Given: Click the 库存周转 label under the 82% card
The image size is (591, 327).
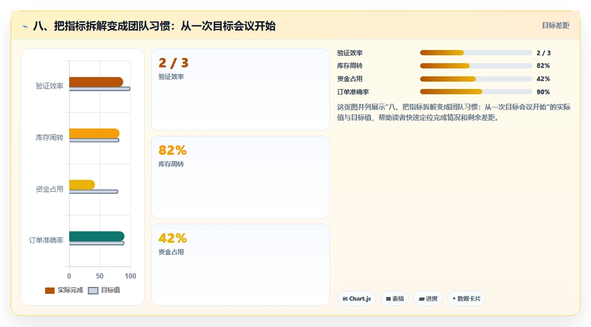Looking at the screenshot, I should (171, 164).
